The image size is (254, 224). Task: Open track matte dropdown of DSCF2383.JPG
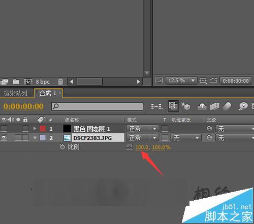point(186,138)
